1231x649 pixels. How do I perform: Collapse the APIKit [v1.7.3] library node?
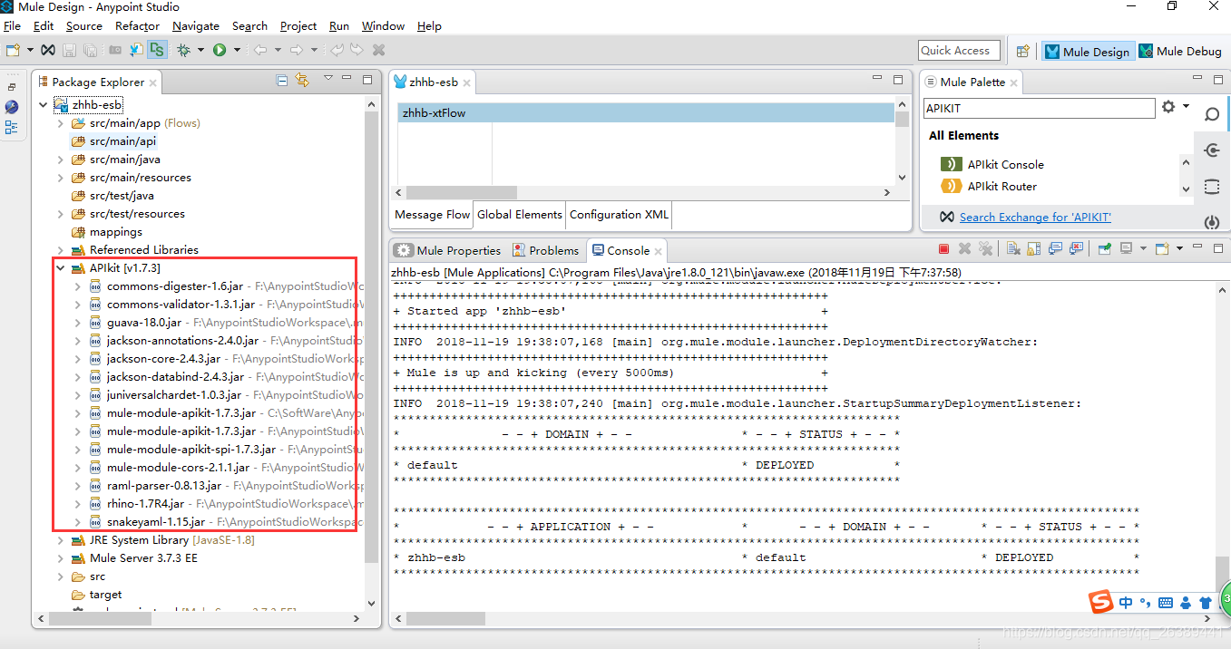tap(60, 267)
